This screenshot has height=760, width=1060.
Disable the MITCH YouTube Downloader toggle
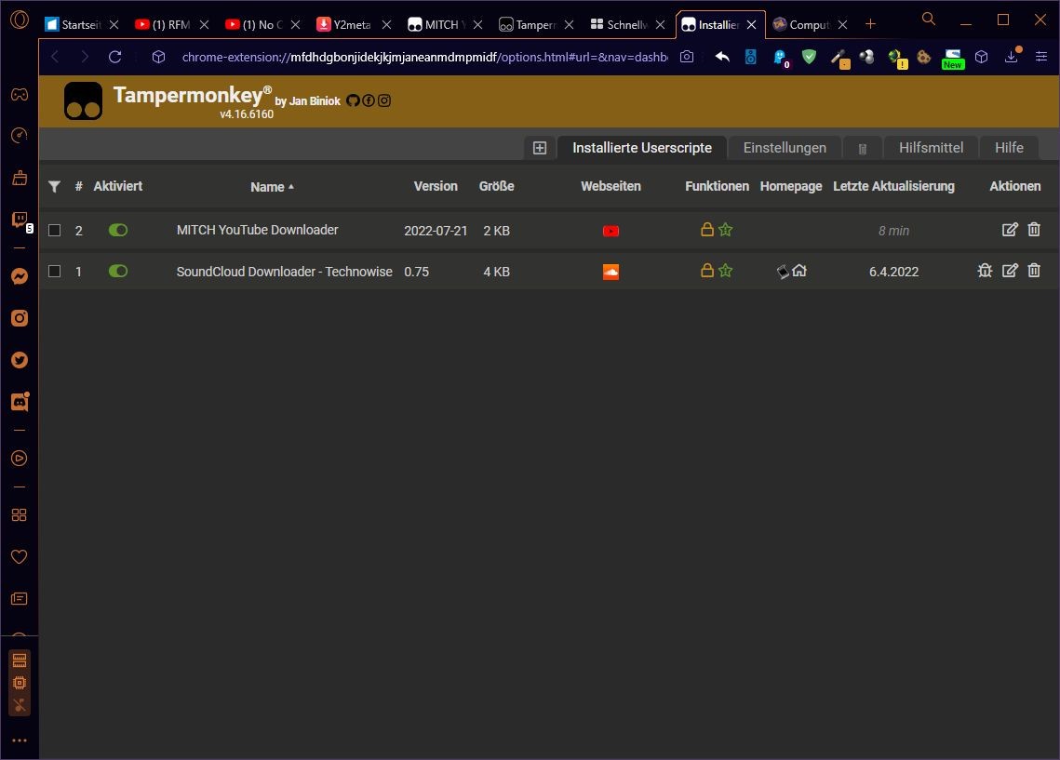click(118, 231)
